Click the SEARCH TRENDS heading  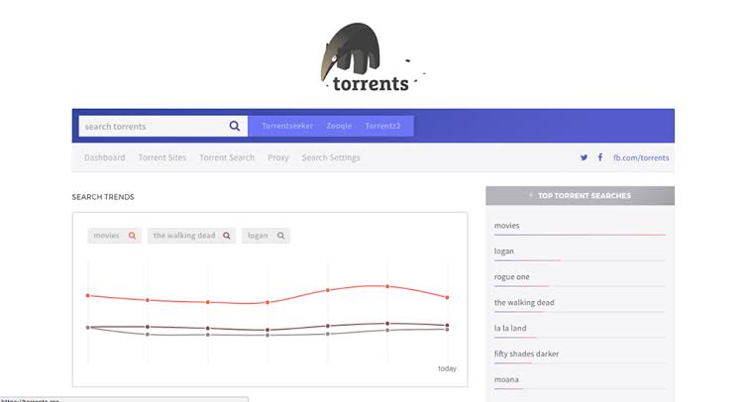pos(103,197)
